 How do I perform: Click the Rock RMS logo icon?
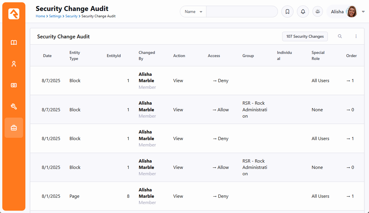[x=14, y=14]
